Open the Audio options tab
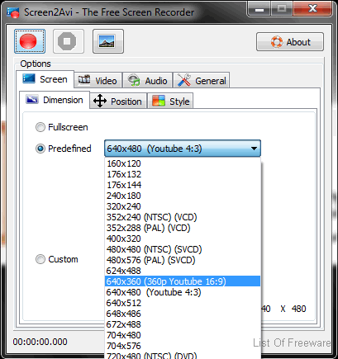The width and height of the screenshot is (338, 359). [148, 81]
